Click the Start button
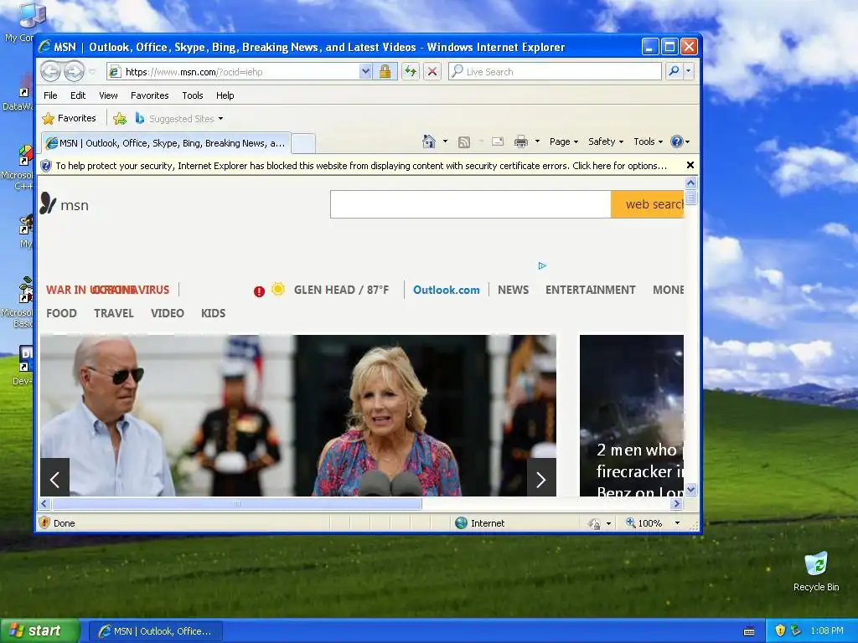858x643 pixels. [x=39, y=630]
